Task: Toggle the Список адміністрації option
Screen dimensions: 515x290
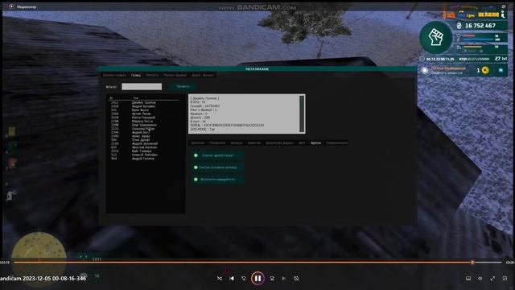Action: (x=217, y=155)
